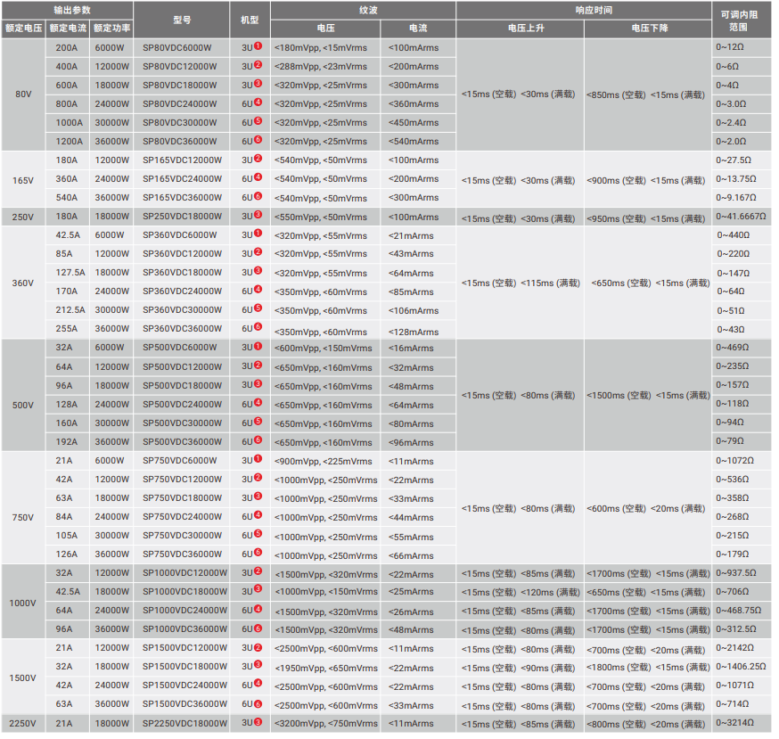Viewport: 779px width, 739px height.
Task: Select red badge 3 in SP2250VDC18000W row
Action: click(x=258, y=723)
